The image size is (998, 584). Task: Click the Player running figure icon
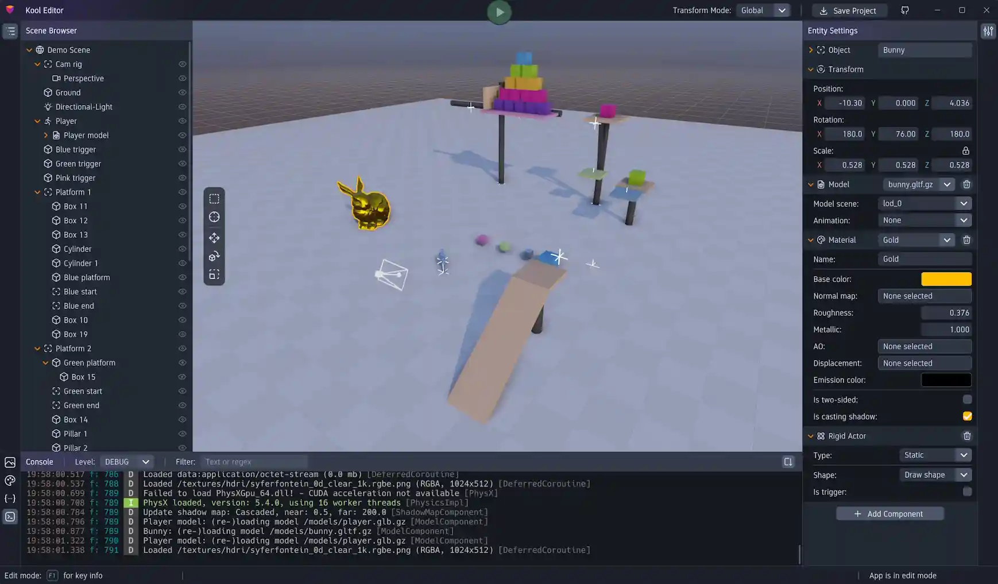click(x=48, y=121)
